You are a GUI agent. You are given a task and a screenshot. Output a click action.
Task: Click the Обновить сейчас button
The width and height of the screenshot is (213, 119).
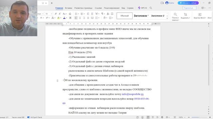188,3
